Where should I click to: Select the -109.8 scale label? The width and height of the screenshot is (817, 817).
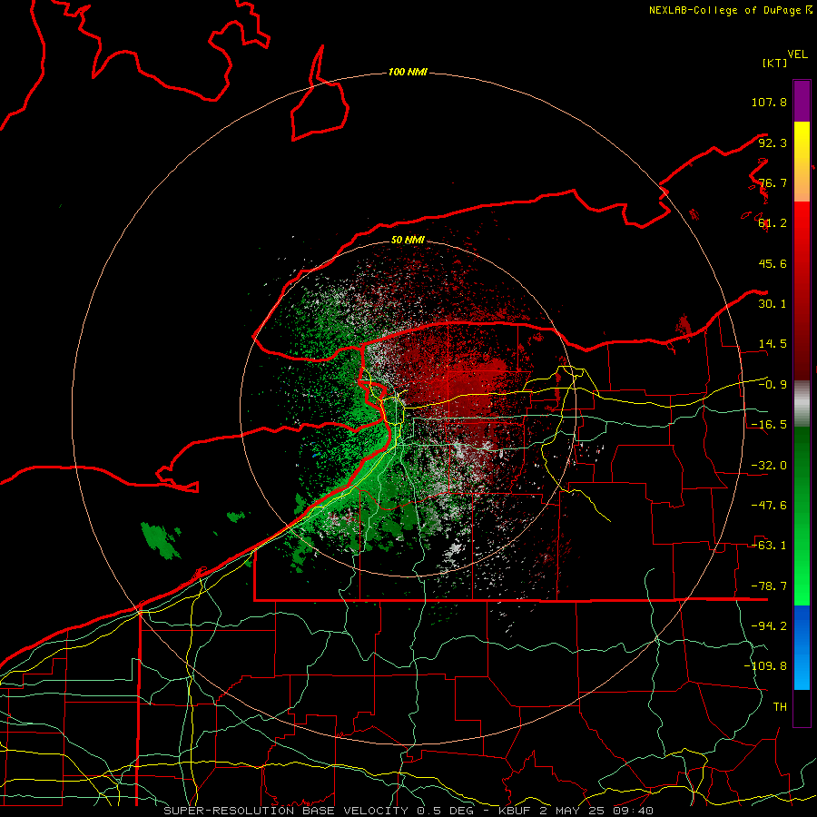(765, 666)
